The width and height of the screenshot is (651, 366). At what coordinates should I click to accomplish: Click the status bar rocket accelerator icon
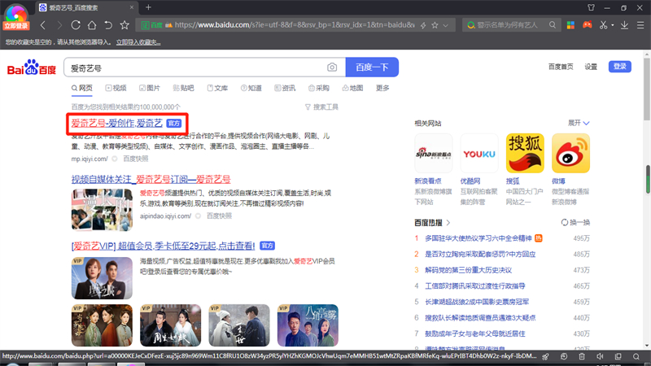546,356
